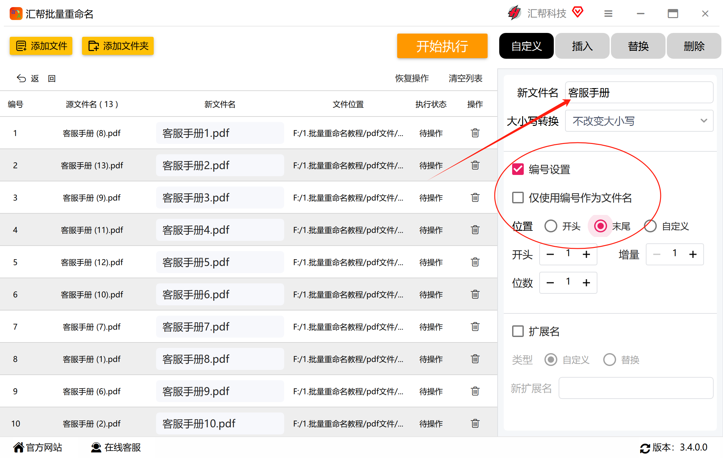
Task: Click 清空列表 link
Action: (465, 78)
